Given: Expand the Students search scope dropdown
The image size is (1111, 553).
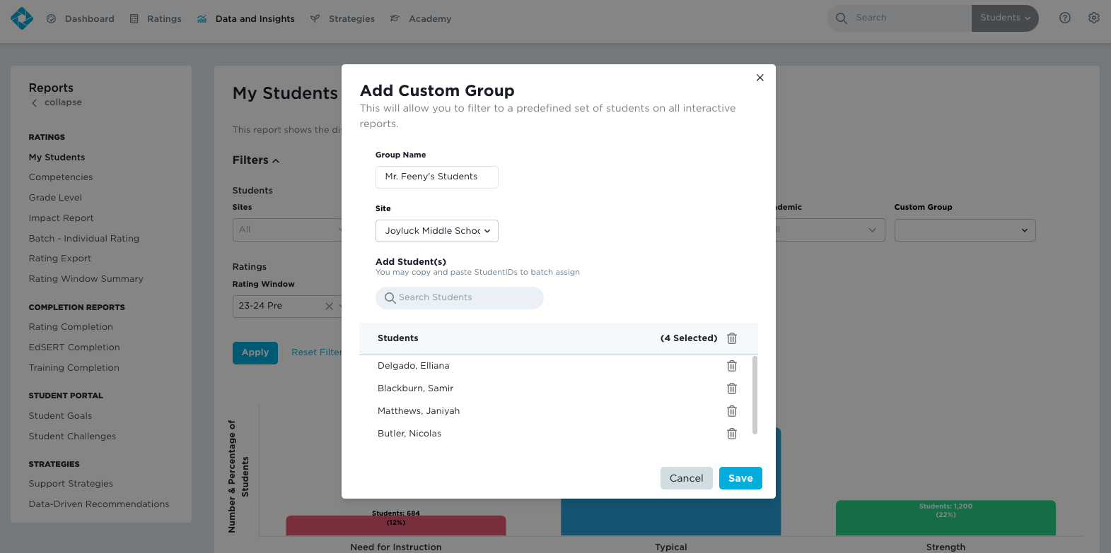Looking at the screenshot, I should [x=1004, y=18].
